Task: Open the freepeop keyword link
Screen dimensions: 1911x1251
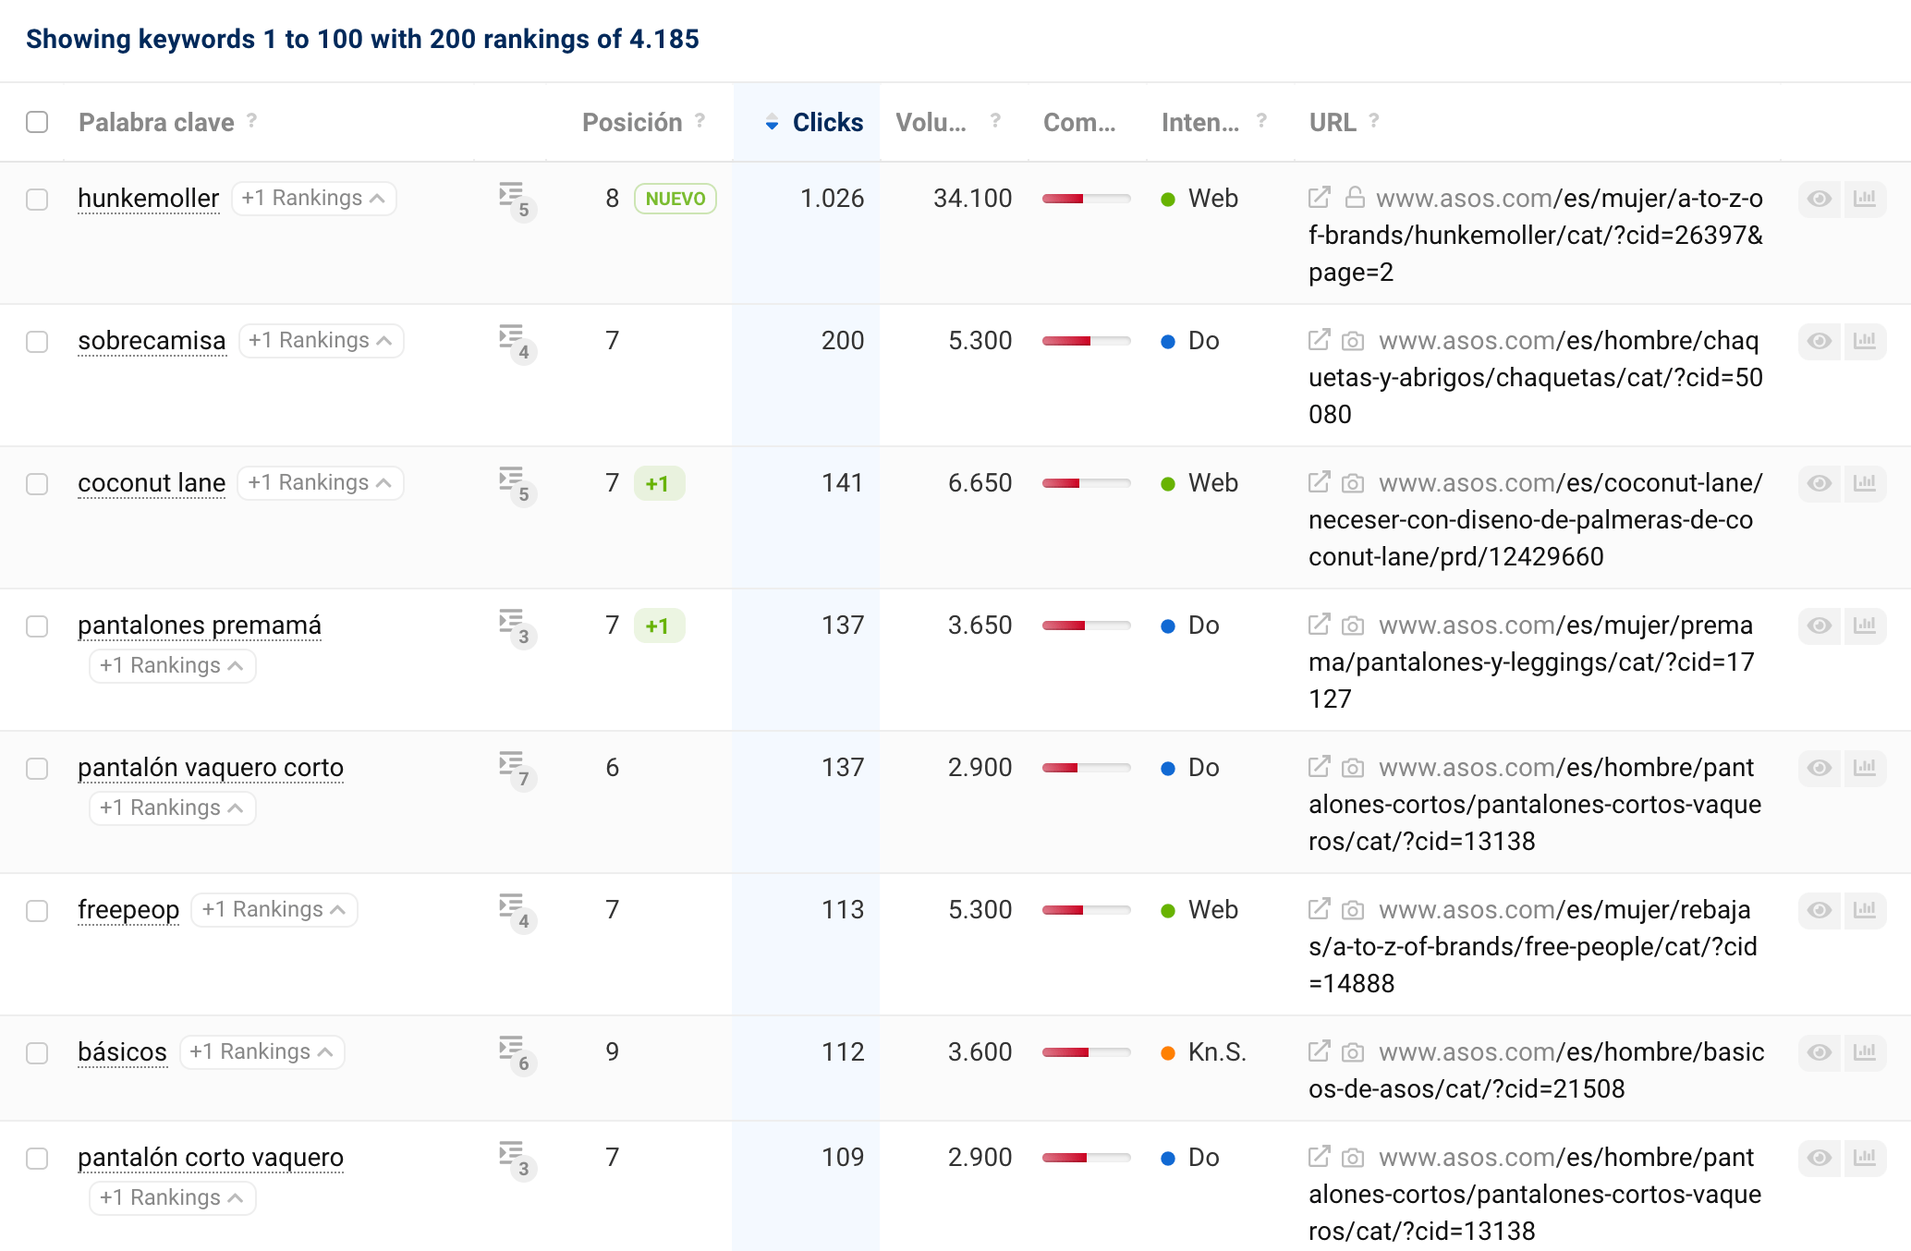Action: (x=128, y=909)
